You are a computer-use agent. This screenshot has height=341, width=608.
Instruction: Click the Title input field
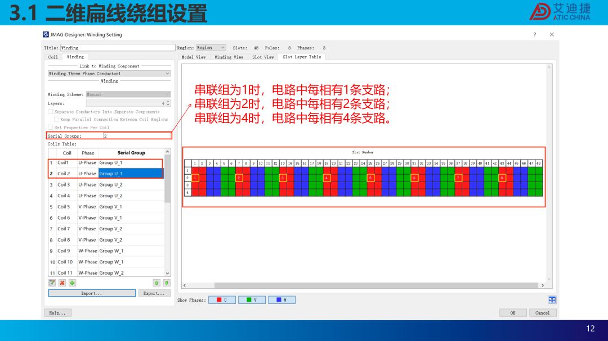coord(118,48)
